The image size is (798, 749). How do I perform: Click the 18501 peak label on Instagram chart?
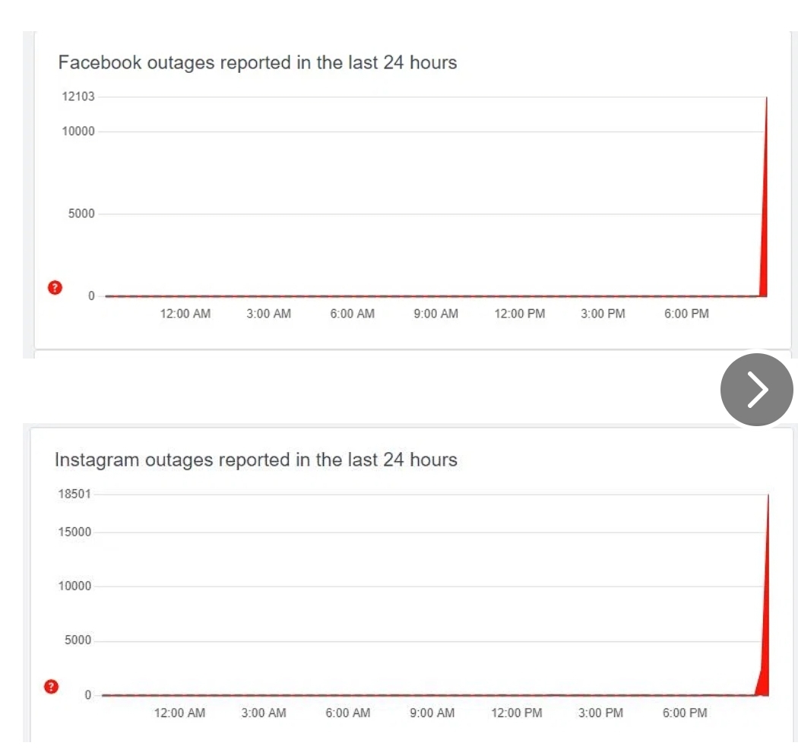tap(74, 494)
